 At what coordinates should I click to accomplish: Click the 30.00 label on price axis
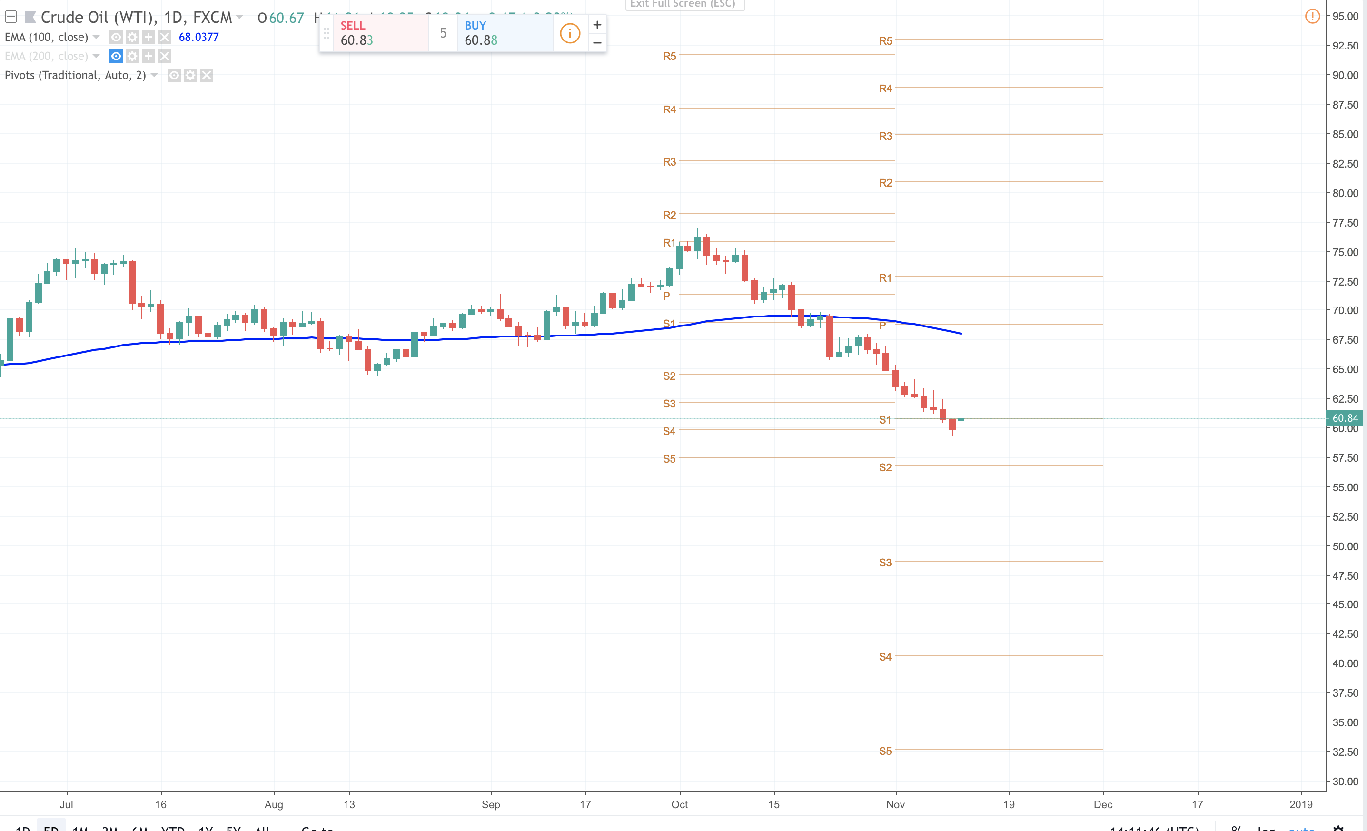pos(1346,781)
